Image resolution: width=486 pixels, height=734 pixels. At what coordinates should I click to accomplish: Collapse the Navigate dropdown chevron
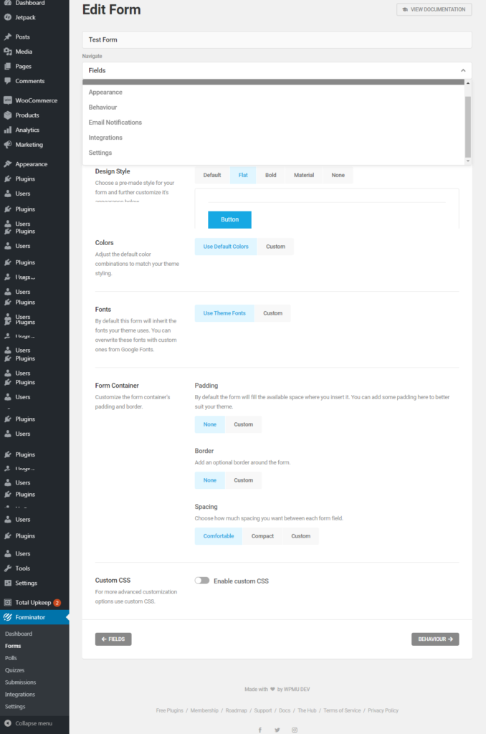tap(463, 71)
